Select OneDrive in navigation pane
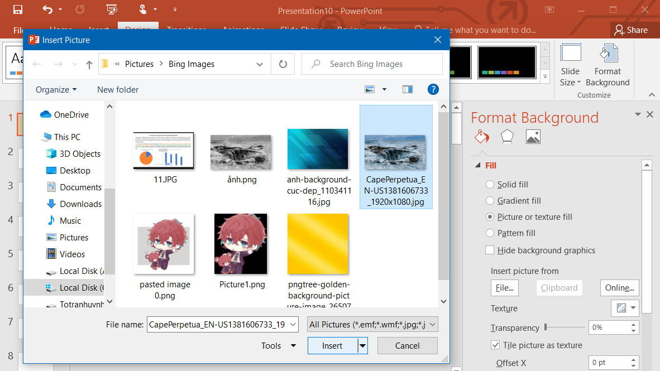 [x=64, y=115]
